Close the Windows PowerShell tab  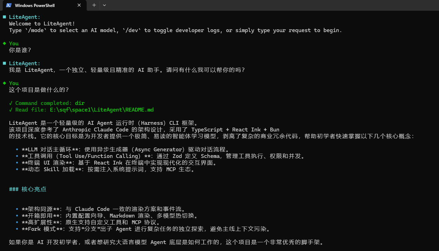(79, 5)
